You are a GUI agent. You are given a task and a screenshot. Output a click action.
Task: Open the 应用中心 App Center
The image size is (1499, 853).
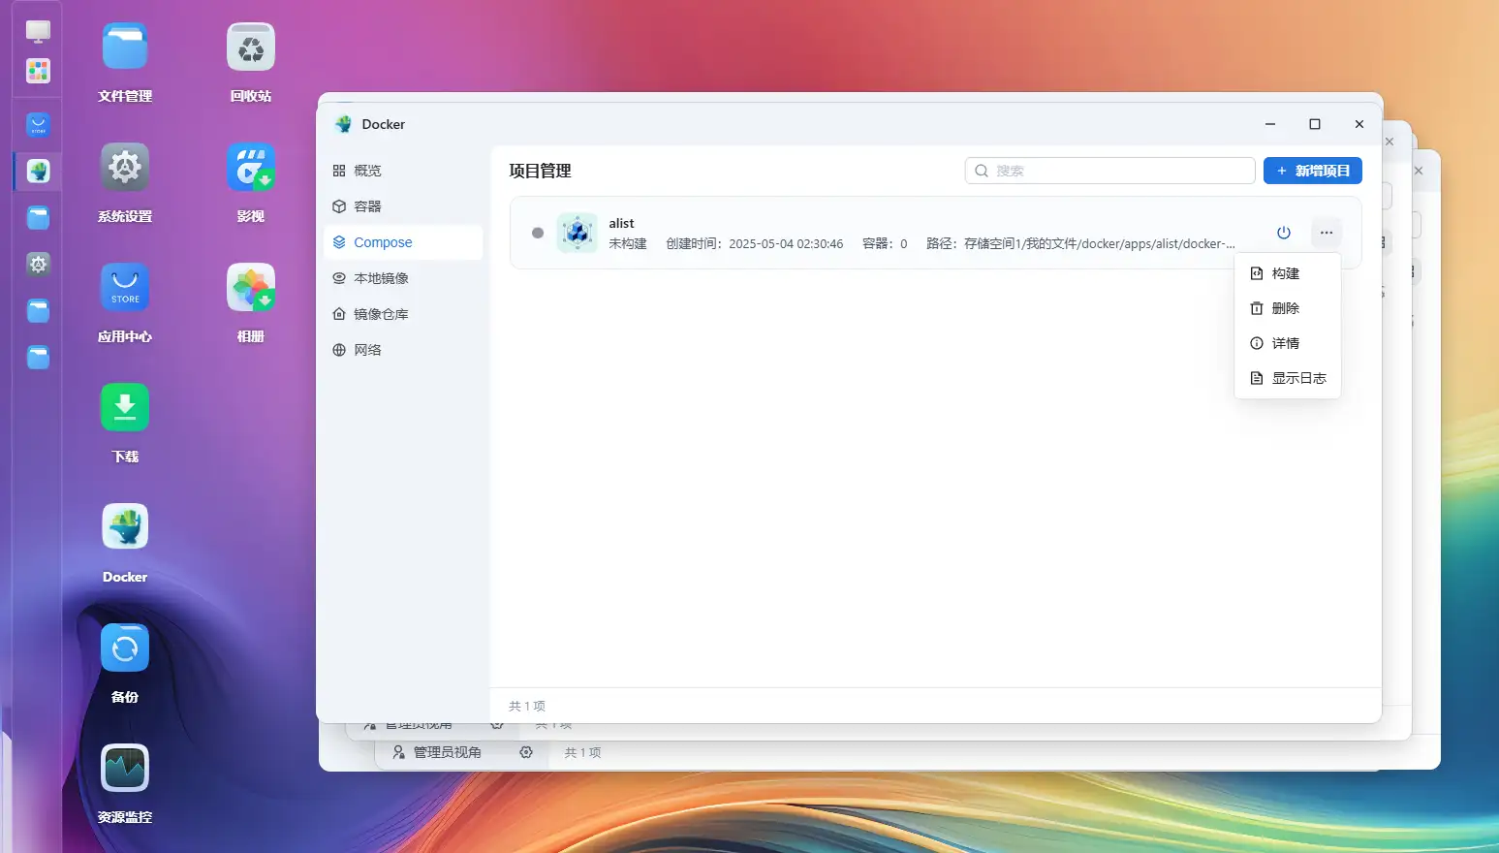pos(124,287)
